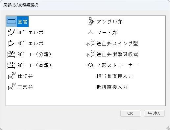Choose the angle valve symbol icon
The image size is (170, 130).
91,21
